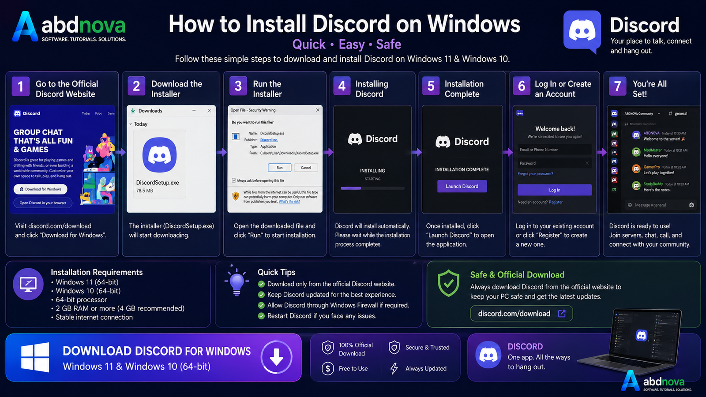Uncheck Always ask before opening this file

point(234,180)
